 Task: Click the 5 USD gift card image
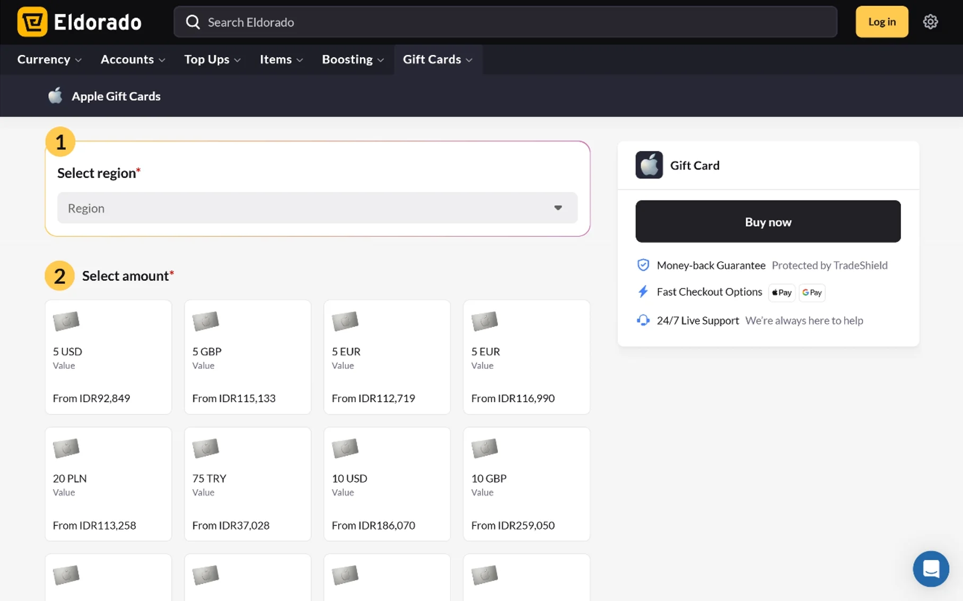click(x=66, y=321)
